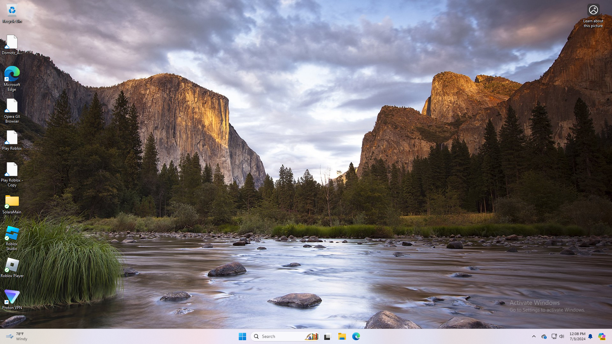This screenshot has width=612, height=344.
Task: Open the Windows Start menu
Action: (x=242, y=336)
